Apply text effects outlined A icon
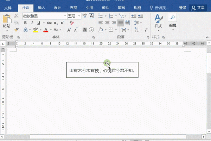 click(x=26, y=30)
